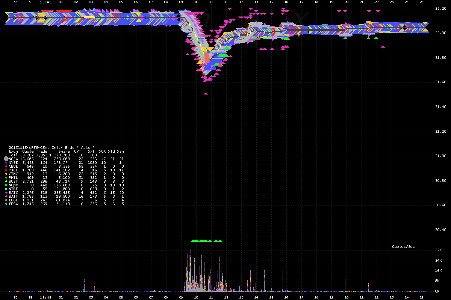Click the light blue EDGX legend diamond
The width and height of the screenshot is (451, 300).
[x=6, y=204]
